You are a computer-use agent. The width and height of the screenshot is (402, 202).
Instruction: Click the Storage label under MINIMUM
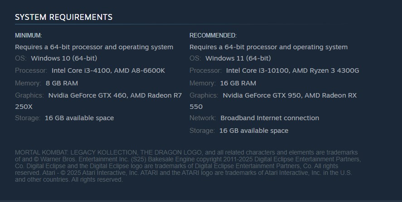(28, 118)
